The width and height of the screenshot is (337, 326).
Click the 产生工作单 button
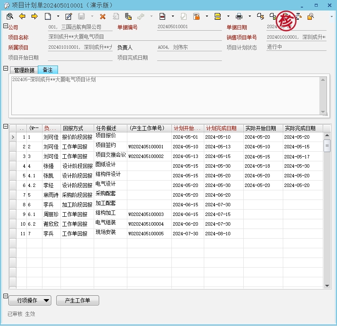(78, 300)
